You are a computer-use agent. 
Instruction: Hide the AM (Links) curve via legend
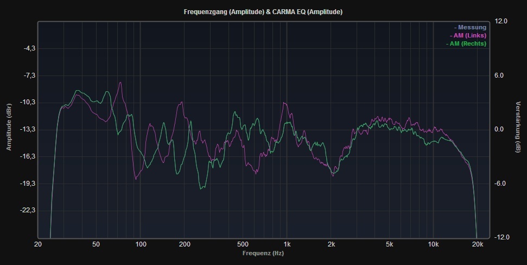[468, 35]
